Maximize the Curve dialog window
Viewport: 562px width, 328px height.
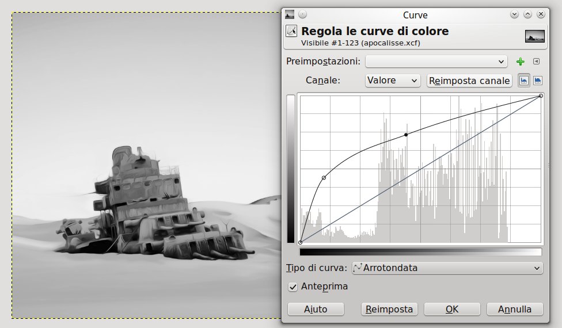(527, 14)
